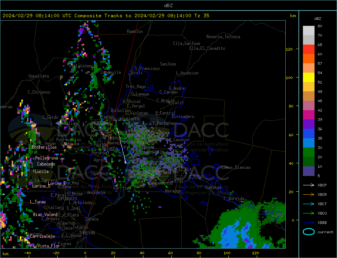Click the Tulumaya label

click(x=140, y=94)
